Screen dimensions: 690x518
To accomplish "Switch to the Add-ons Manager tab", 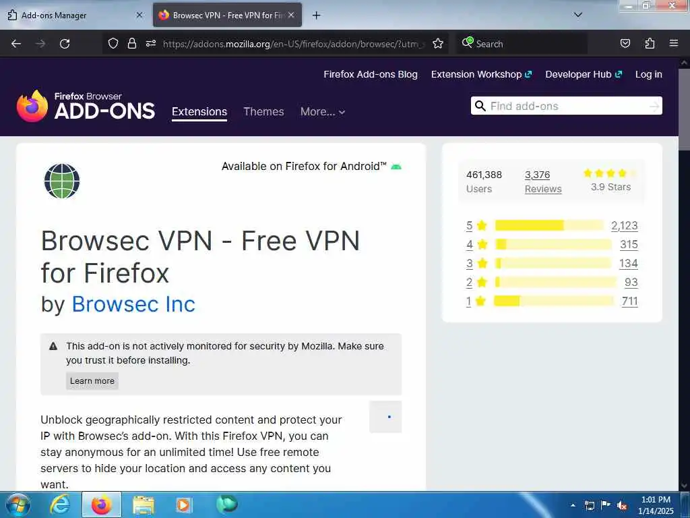I will point(75,16).
